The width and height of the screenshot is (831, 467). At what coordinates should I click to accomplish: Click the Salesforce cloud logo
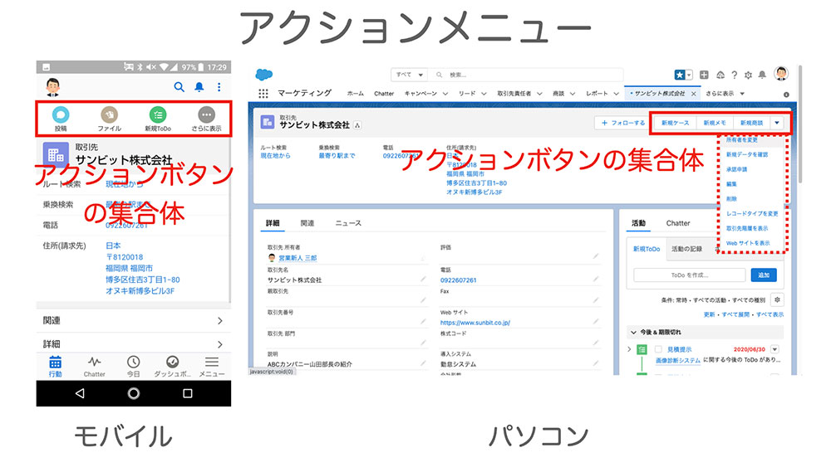click(x=264, y=75)
